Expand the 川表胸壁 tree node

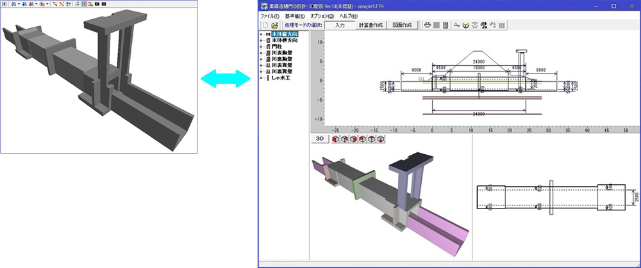pyautogui.click(x=262, y=52)
